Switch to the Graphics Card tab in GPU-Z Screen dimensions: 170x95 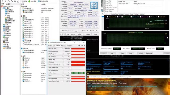point(52,46)
